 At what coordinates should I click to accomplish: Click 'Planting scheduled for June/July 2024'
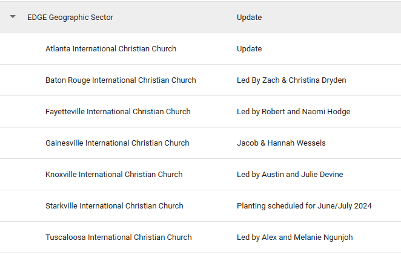(304, 206)
